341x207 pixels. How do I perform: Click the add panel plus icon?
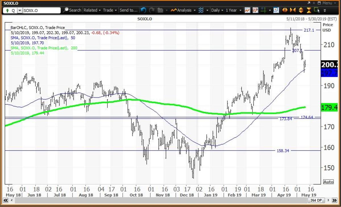pyautogui.click(x=276, y=10)
